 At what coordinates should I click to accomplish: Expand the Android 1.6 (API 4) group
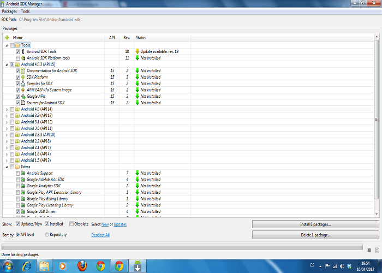pos(7,154)
